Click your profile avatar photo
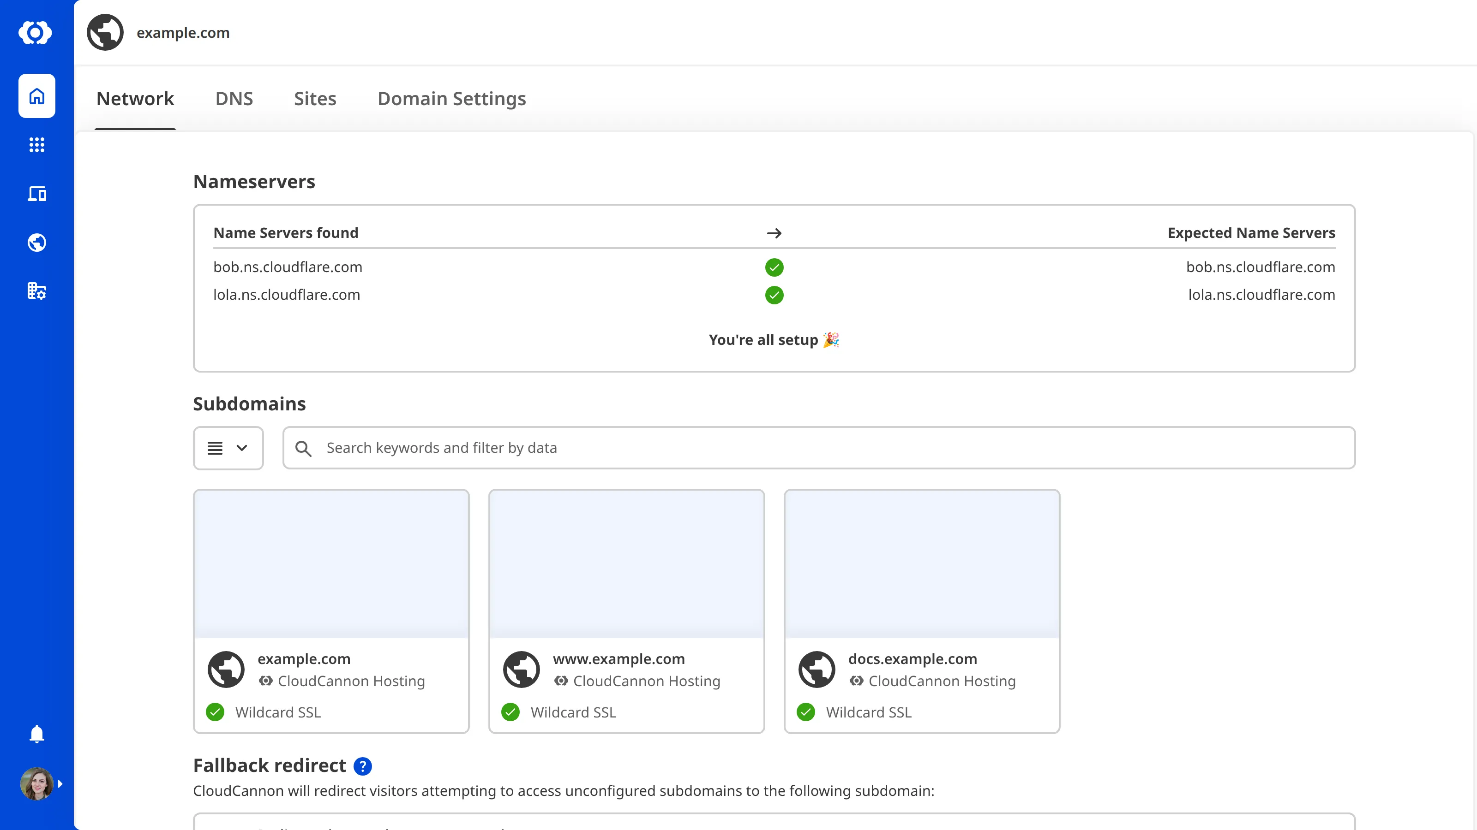Image resolution: width=1477 pixels, height=830 pixels. click(x=36, y=783)
